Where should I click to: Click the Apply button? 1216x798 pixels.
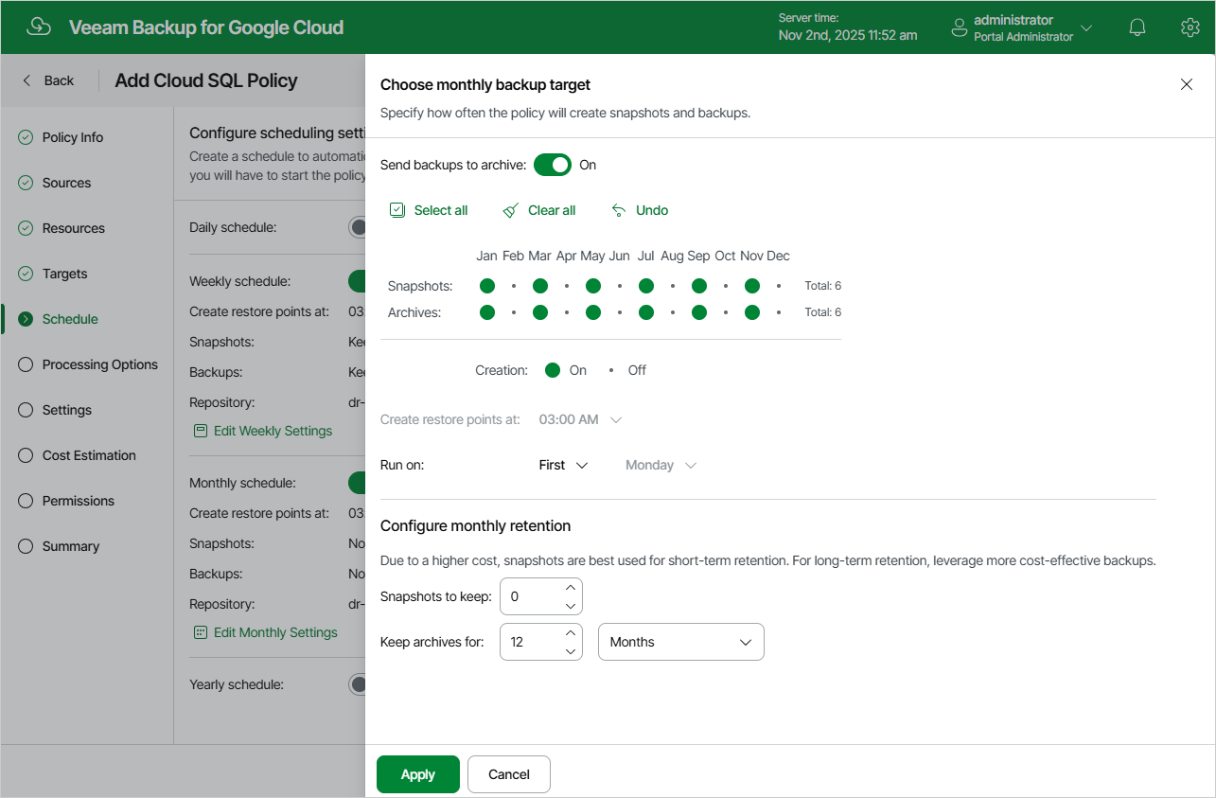pos(418,774)
